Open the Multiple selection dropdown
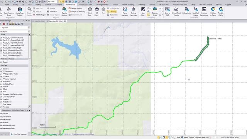Viewport: 247px width, 139px height. (29, 32)
